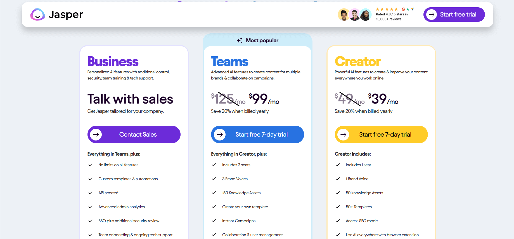514x239 pixels.
Task: Click checkmark beside API access*
Action: point(90,193)
